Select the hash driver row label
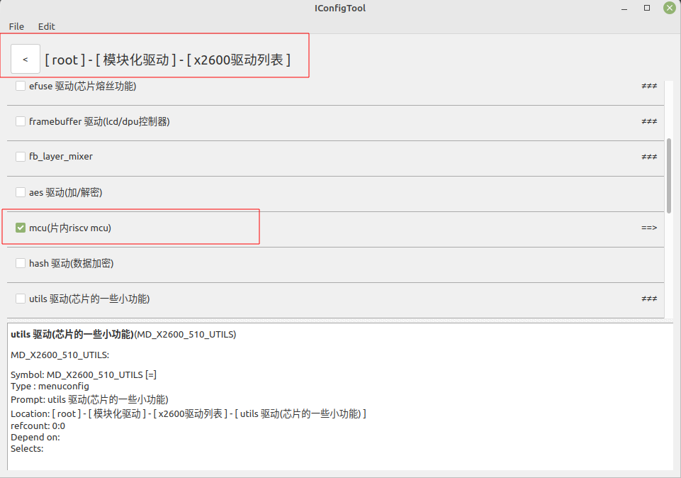 (x=71, y=263)
